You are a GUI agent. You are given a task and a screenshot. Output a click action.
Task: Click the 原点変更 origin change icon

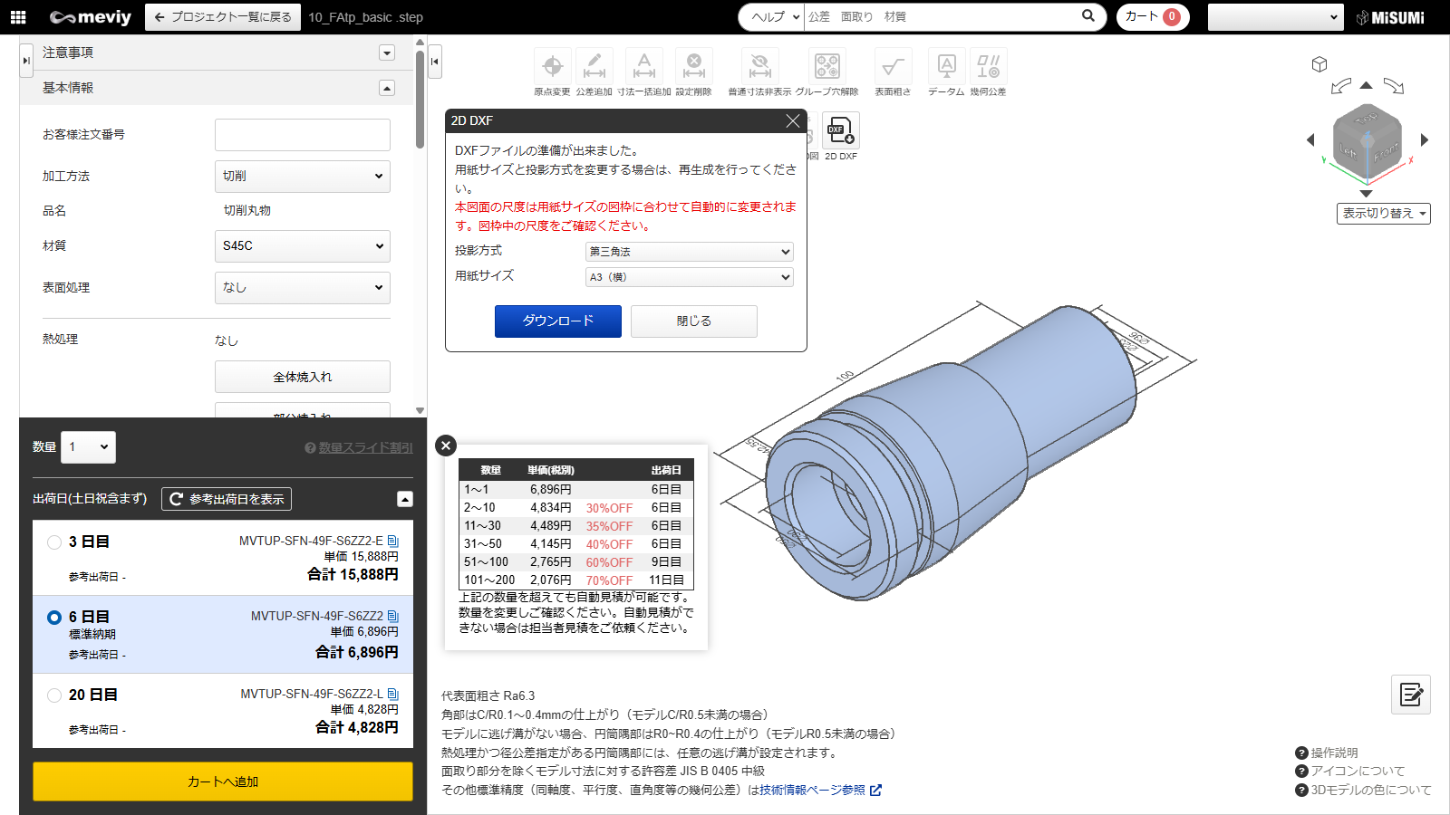(552, 66)
